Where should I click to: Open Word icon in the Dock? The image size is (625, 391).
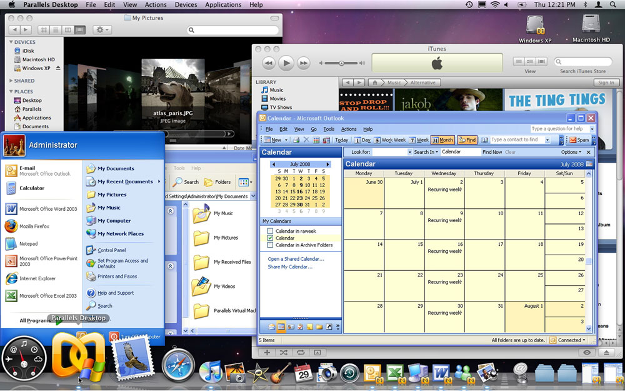tap(441, 373)
